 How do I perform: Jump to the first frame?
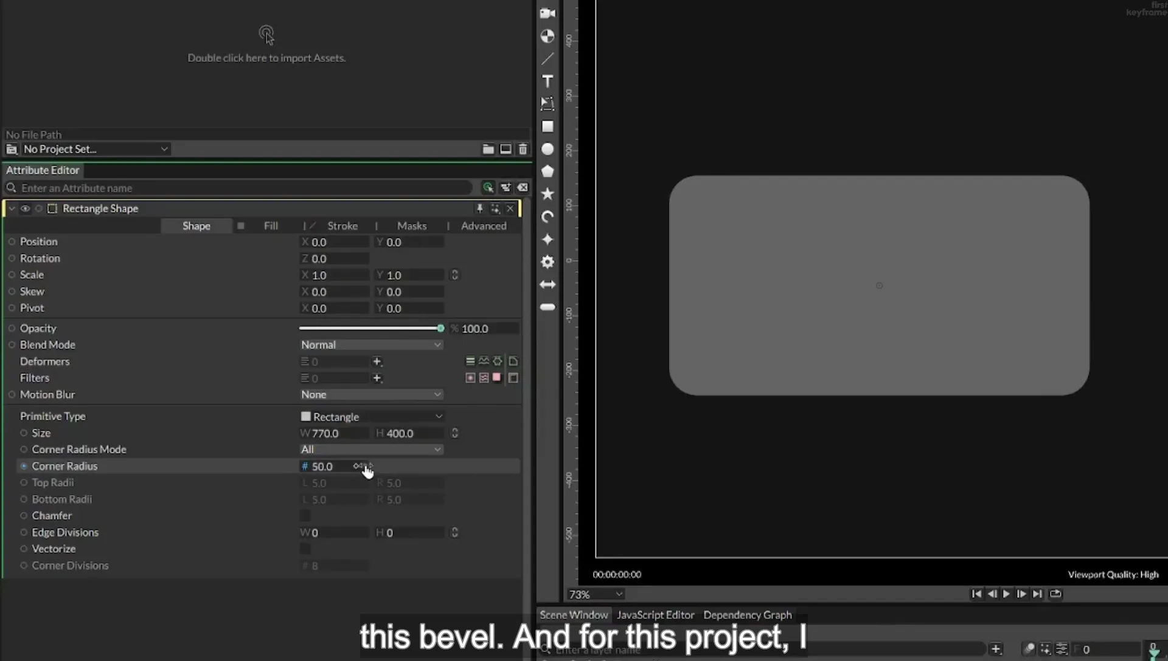(x=976, y=594)
